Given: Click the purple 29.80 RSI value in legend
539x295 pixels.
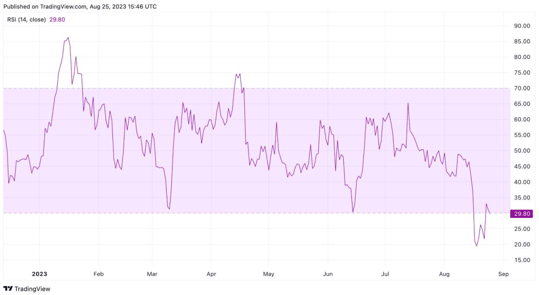Looking at the screenshot, I should [x=57, y=19].
